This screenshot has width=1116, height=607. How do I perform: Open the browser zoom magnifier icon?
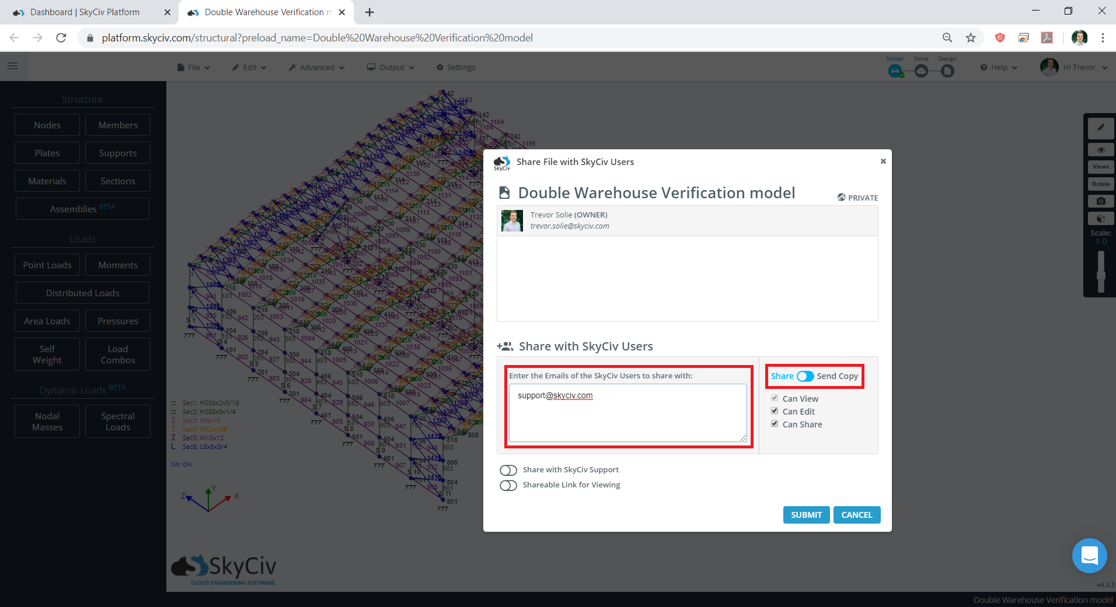coord(947,38)
